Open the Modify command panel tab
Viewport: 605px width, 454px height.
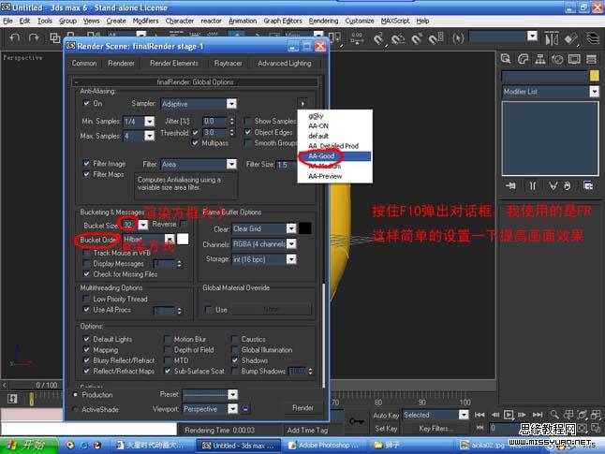(523, 59)
